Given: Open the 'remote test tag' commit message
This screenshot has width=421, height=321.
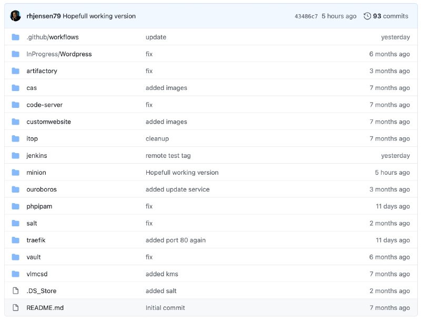Looking at the screenshot, I should (168, 155).
